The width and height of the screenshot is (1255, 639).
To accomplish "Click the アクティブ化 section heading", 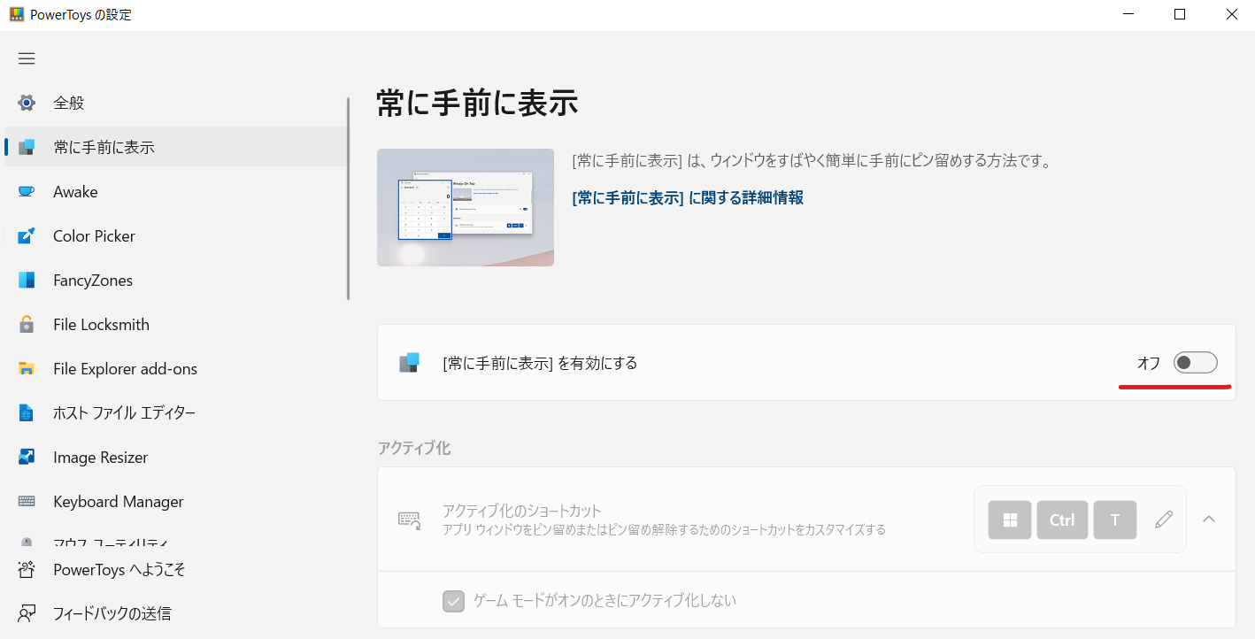I will point(414,448).
